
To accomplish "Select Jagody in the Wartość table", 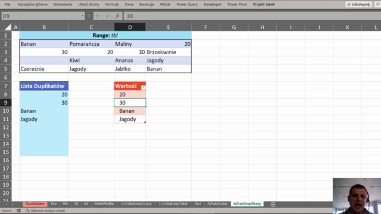I will [130, 119].
